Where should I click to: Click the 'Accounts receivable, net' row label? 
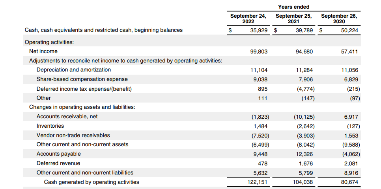point(67,117)
